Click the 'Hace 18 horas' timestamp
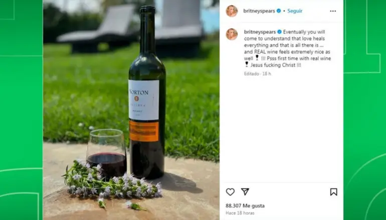This screenshot has width=386, height=220. point(240,213)
